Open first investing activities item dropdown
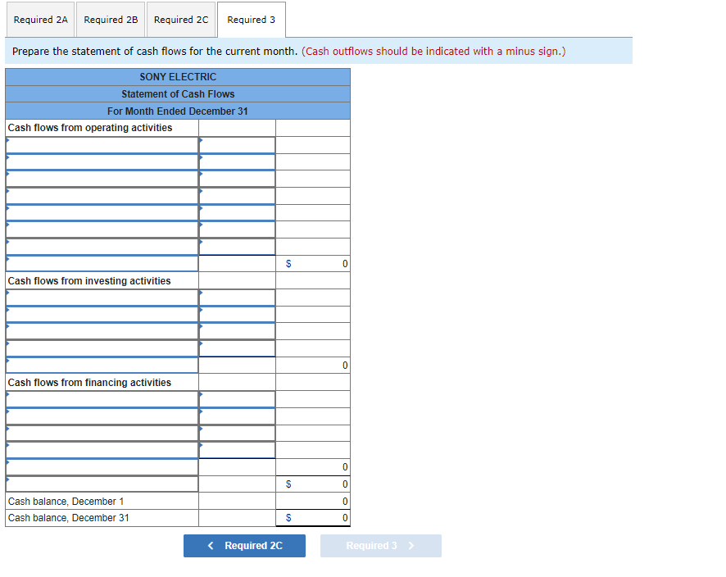The height and width of the screenshot is (577, 726). tap(102, 298)
